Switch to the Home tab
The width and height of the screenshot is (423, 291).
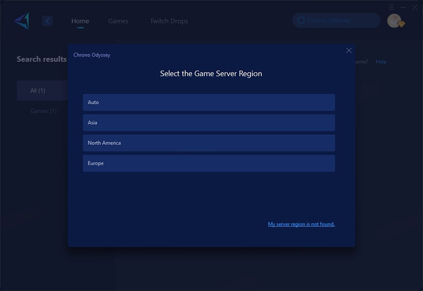coord(80,21)
